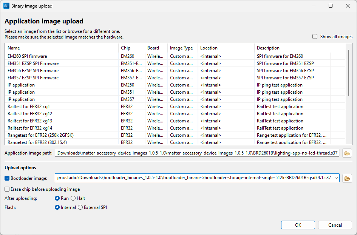Select the Halt option after uploading

[74, 198]
